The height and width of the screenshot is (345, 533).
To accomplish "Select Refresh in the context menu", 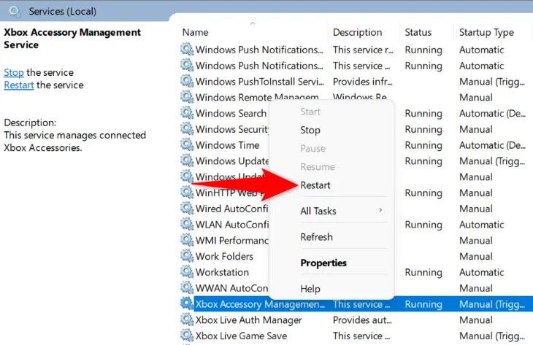I will pos(316,236).
